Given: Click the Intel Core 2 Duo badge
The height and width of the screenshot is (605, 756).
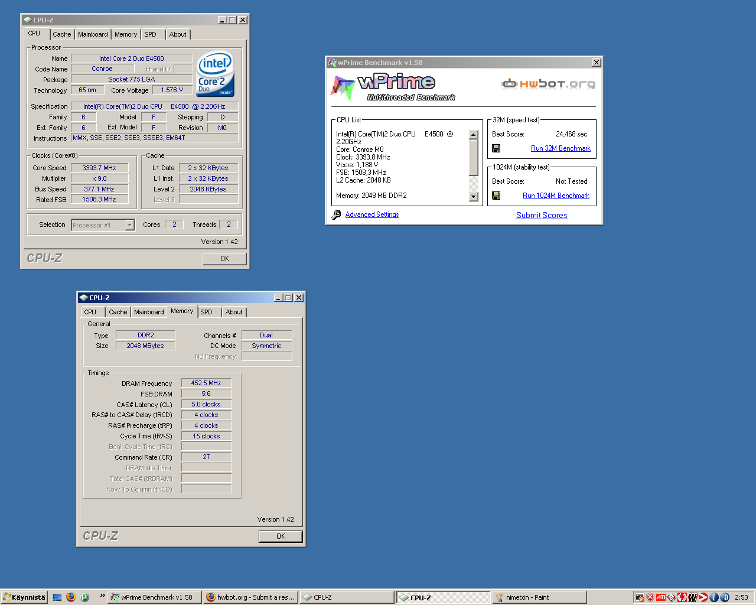Looking at the screenshot, I should pyautogui.click(x=215, y=74).
